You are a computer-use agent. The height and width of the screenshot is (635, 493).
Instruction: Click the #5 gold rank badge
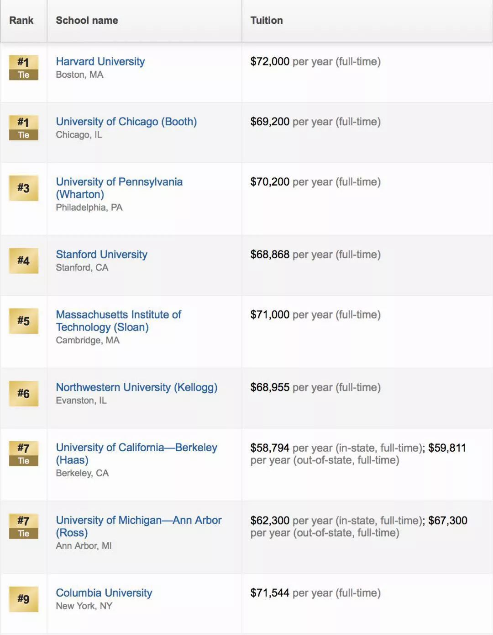(24, 321)
